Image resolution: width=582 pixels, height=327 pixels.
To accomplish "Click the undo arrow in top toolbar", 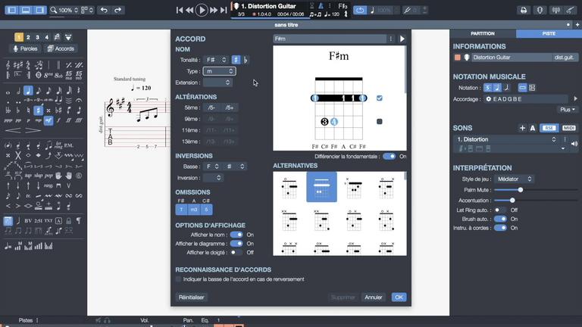I will click(104, 10).
